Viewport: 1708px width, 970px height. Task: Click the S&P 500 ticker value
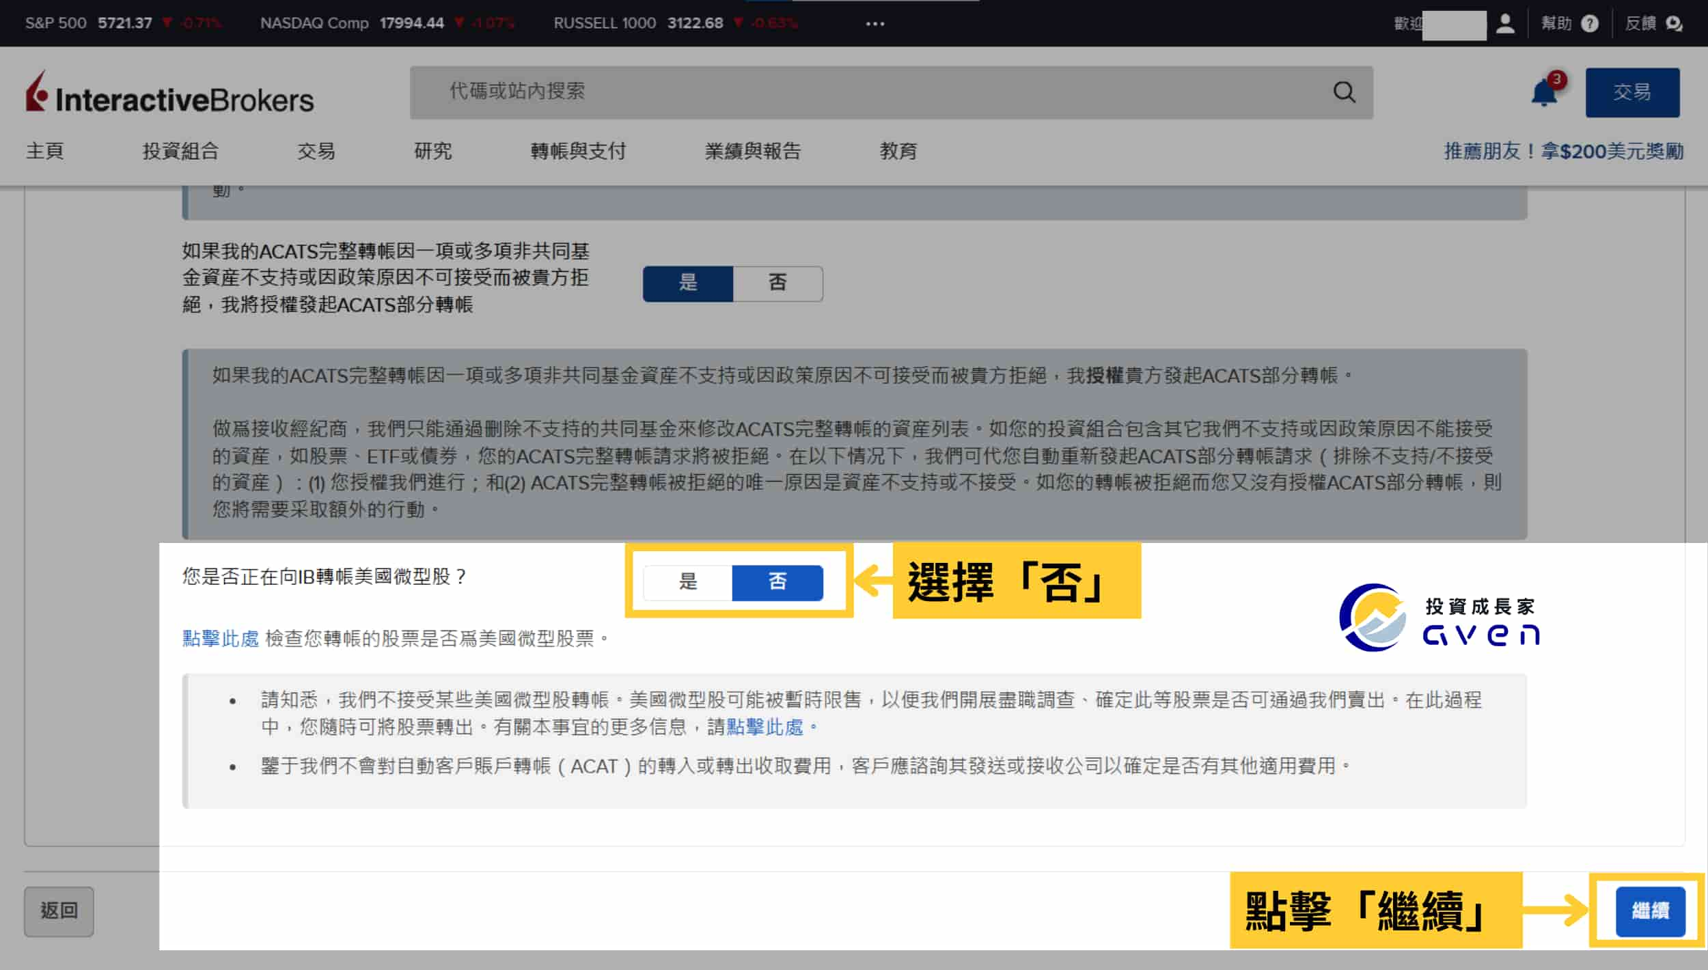124,23
